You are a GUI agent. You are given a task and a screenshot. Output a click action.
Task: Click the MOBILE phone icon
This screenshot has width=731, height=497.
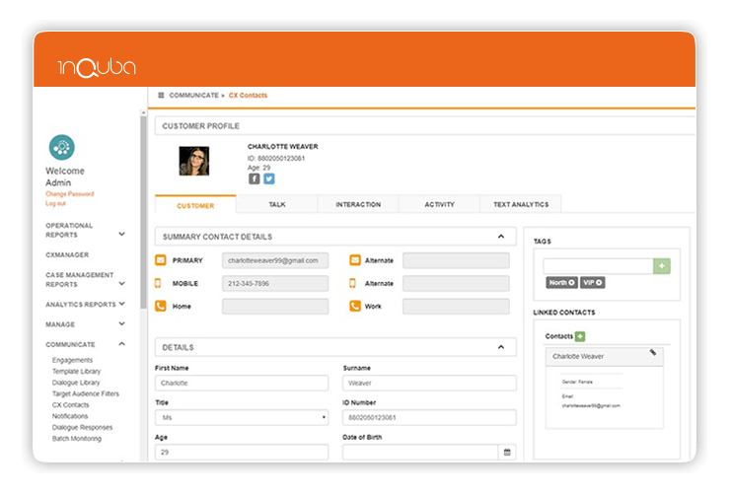coord(158,283)
